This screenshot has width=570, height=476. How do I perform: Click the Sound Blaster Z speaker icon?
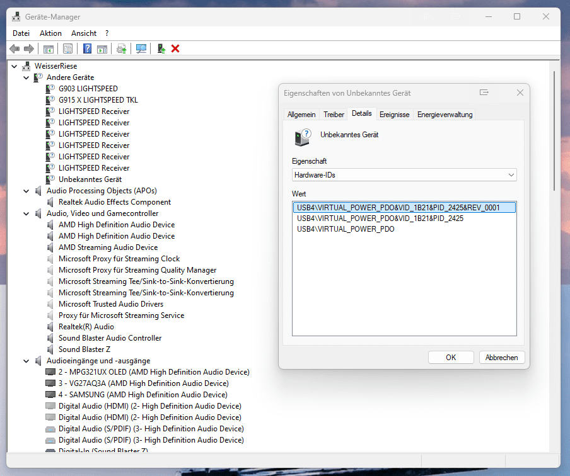50,349
